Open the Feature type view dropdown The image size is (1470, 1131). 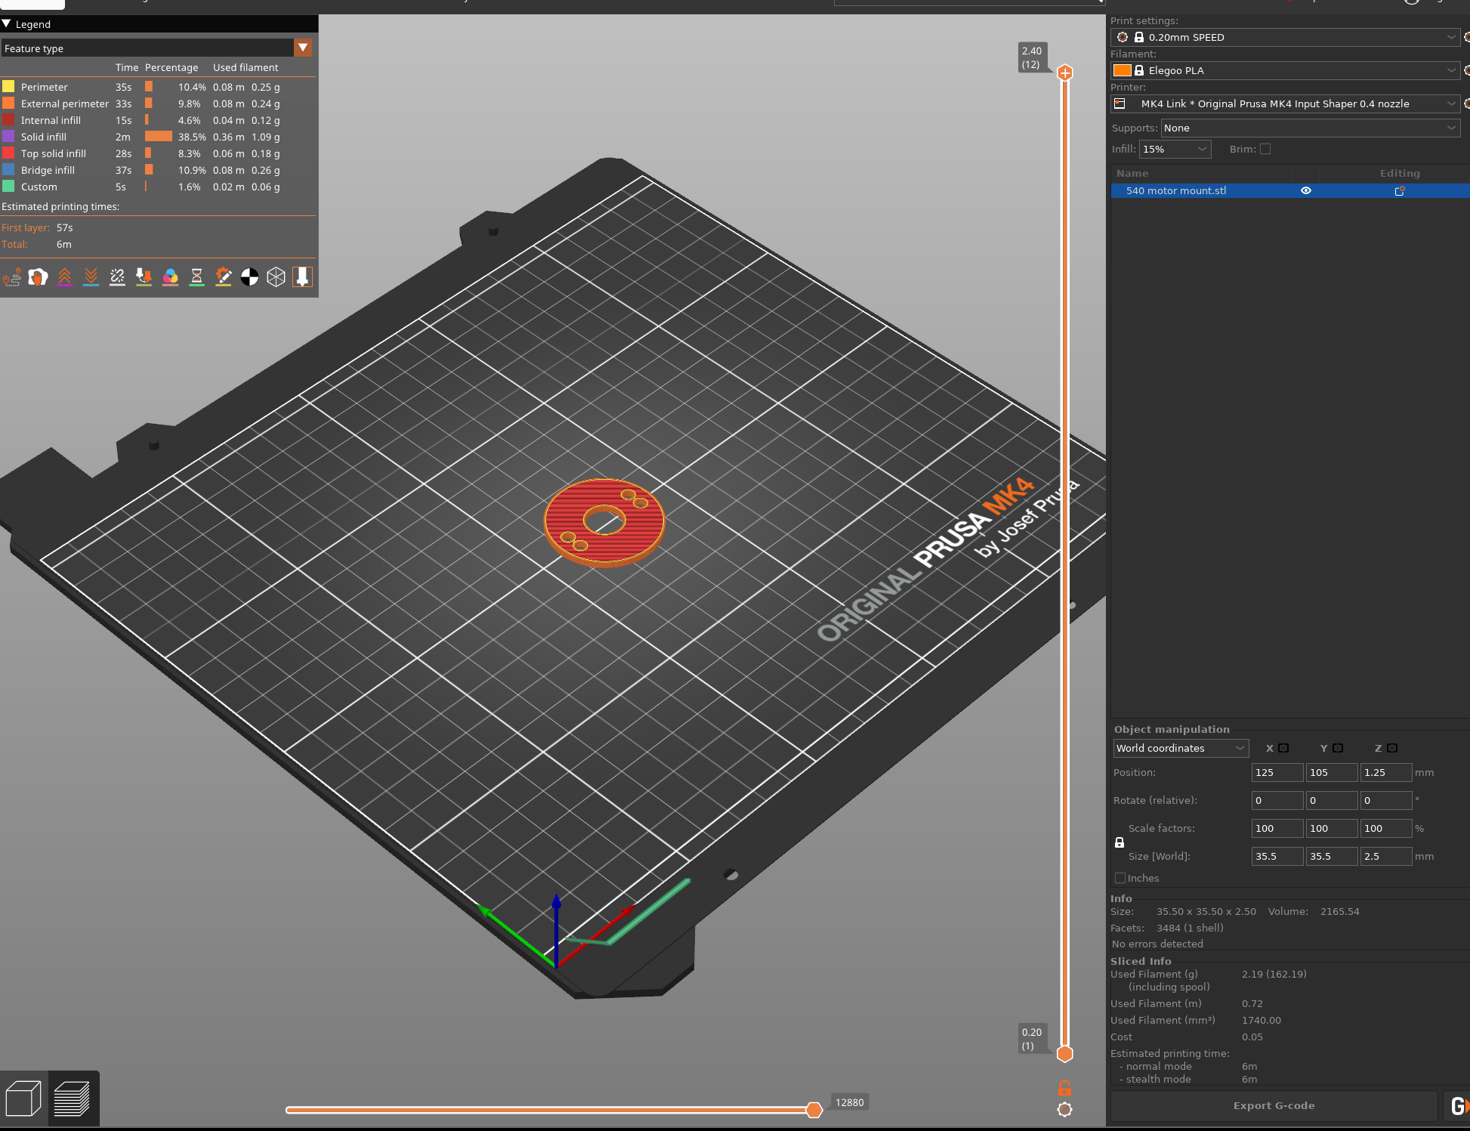(x=303, y=48)
